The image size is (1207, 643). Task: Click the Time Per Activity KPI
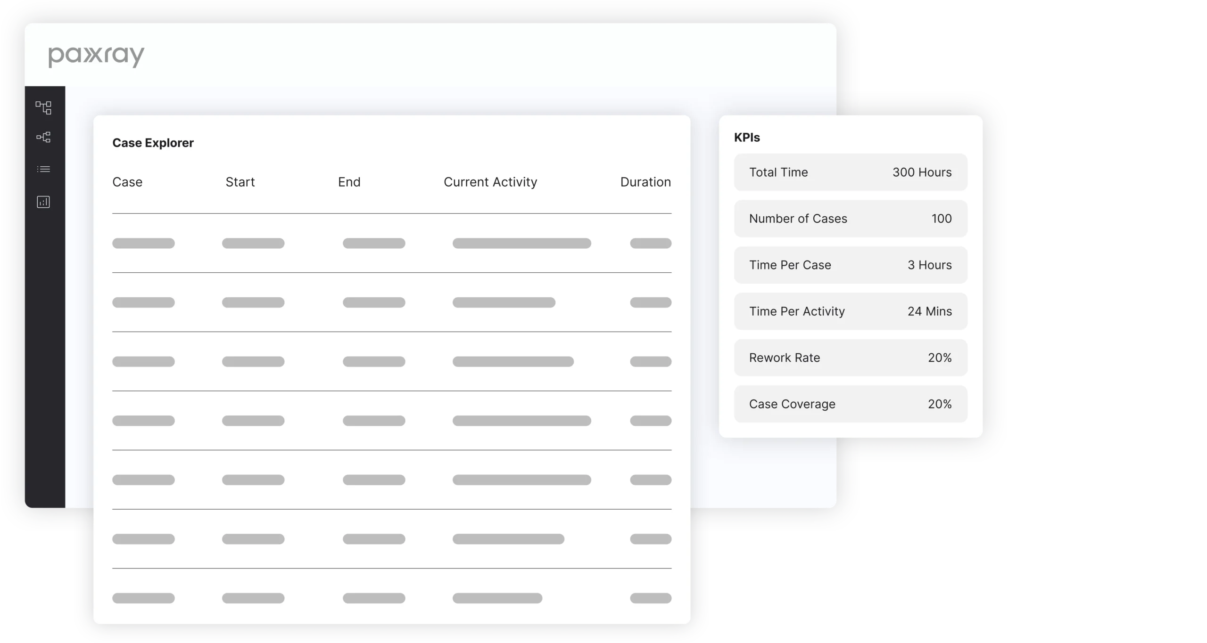click(x=850, y=311)
